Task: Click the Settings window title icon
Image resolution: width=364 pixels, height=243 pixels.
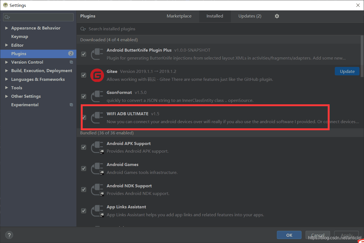Action: (x=5, y=5)
